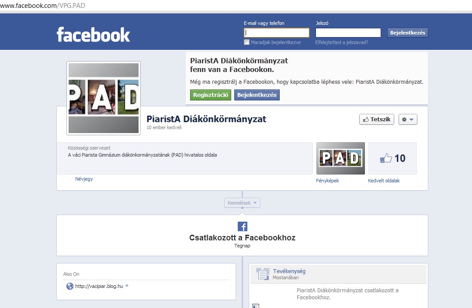The image size is (472, 308).
Task: Click the Tetszik like button
Action: 377,119
